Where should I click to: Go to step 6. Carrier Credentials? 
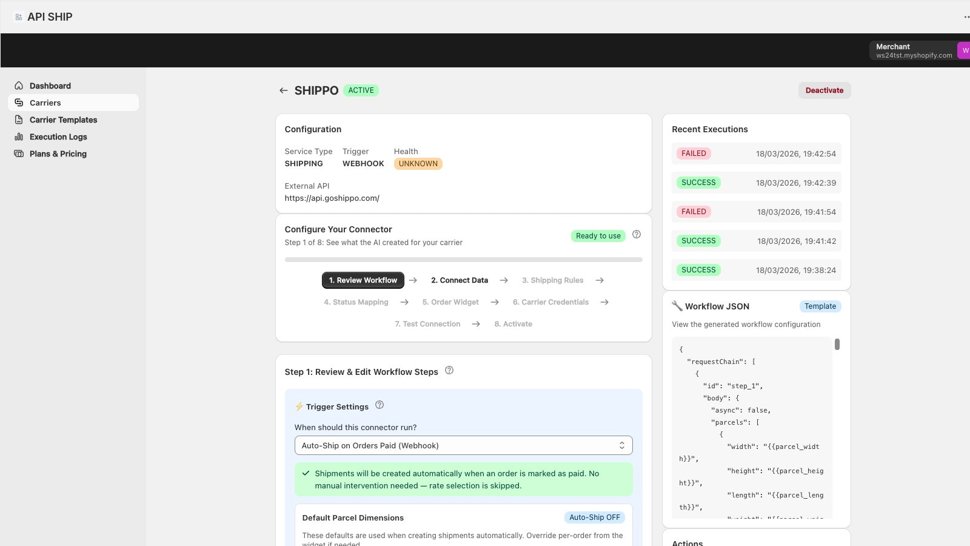tap(550, 302)
